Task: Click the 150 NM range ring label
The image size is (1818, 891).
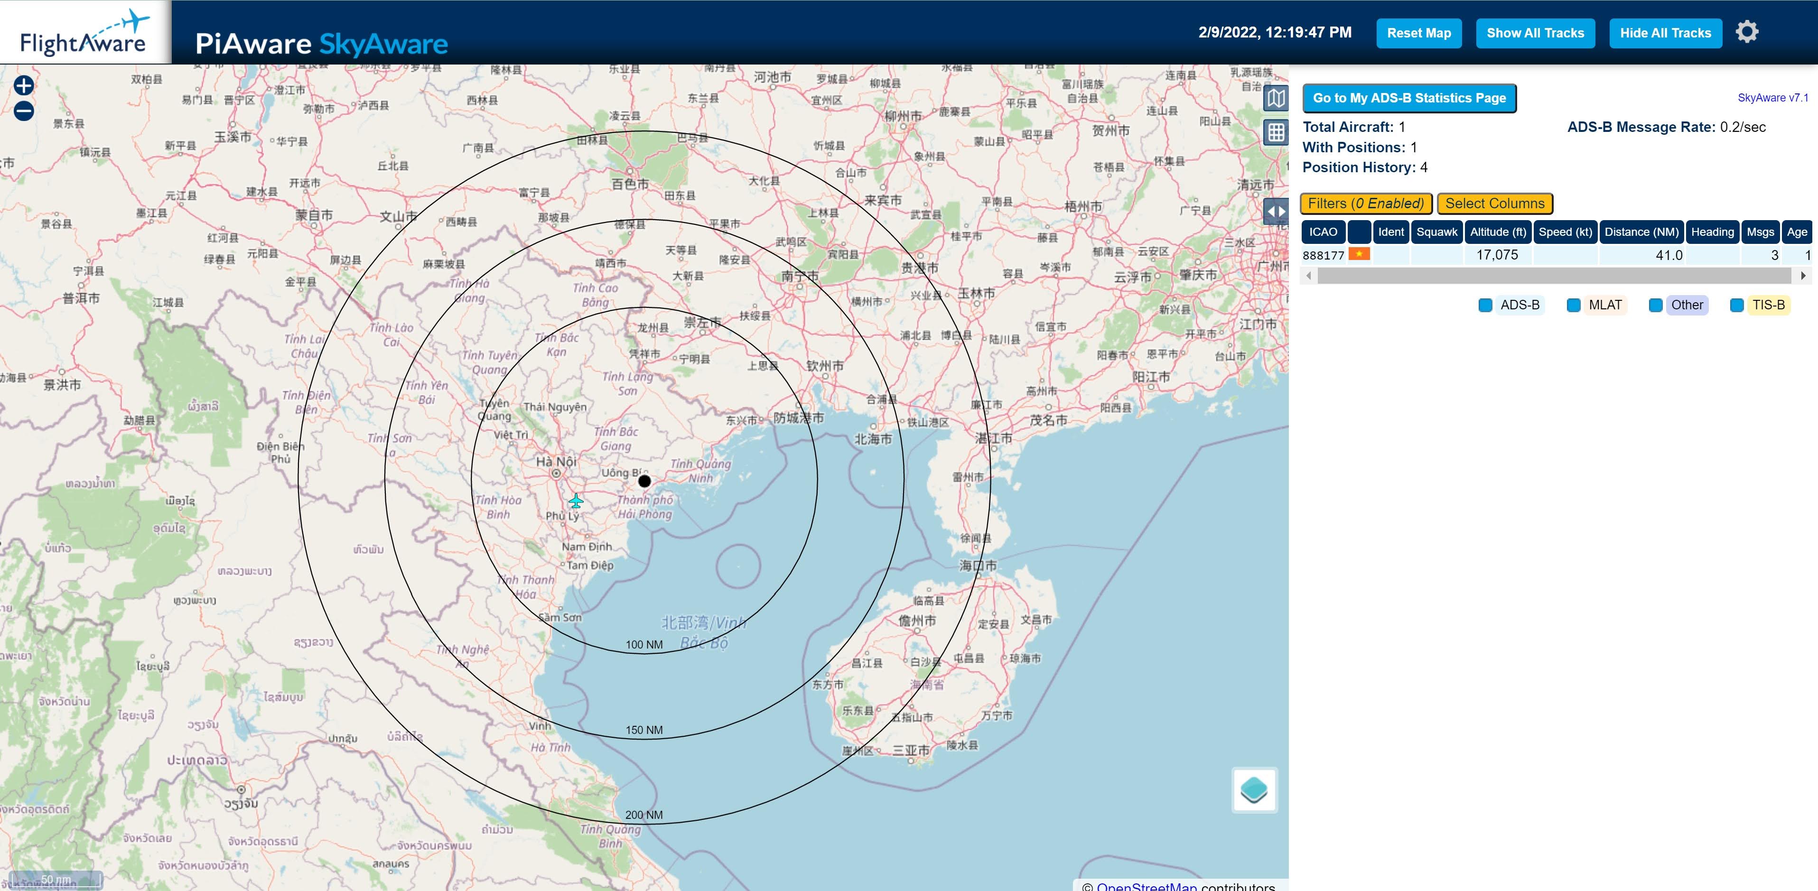Action: [x=643, y=730]
